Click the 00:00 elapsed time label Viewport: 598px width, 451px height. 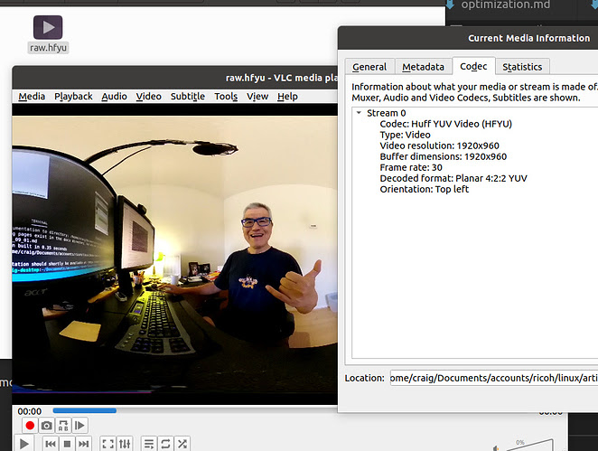pos(30,411)
